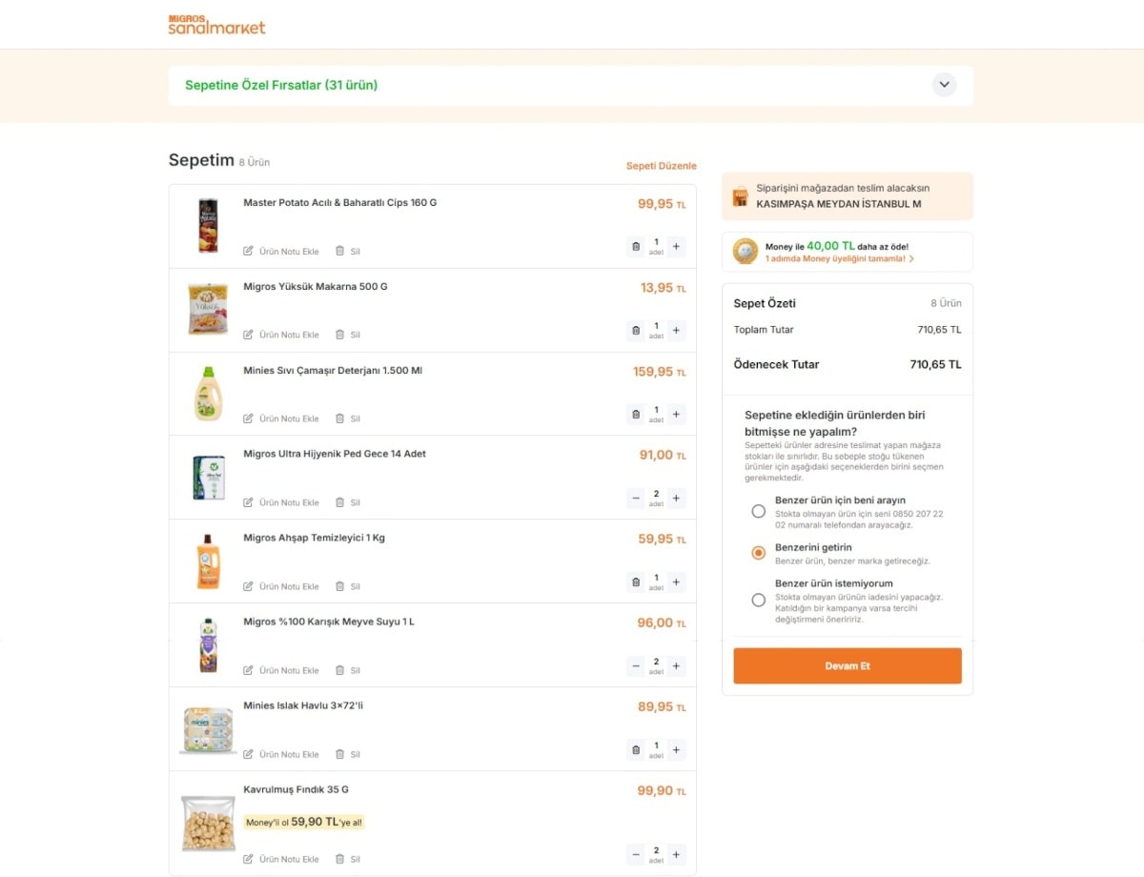Select the 'Benzerini getirin' radio button
The image size is (1144, 877).
pos(758,553)
